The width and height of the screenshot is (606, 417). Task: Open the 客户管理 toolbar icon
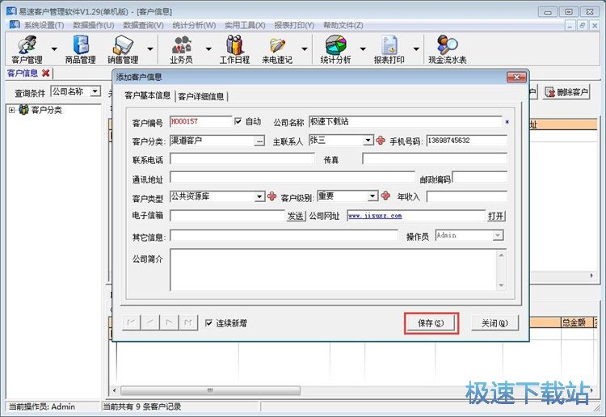27,49
